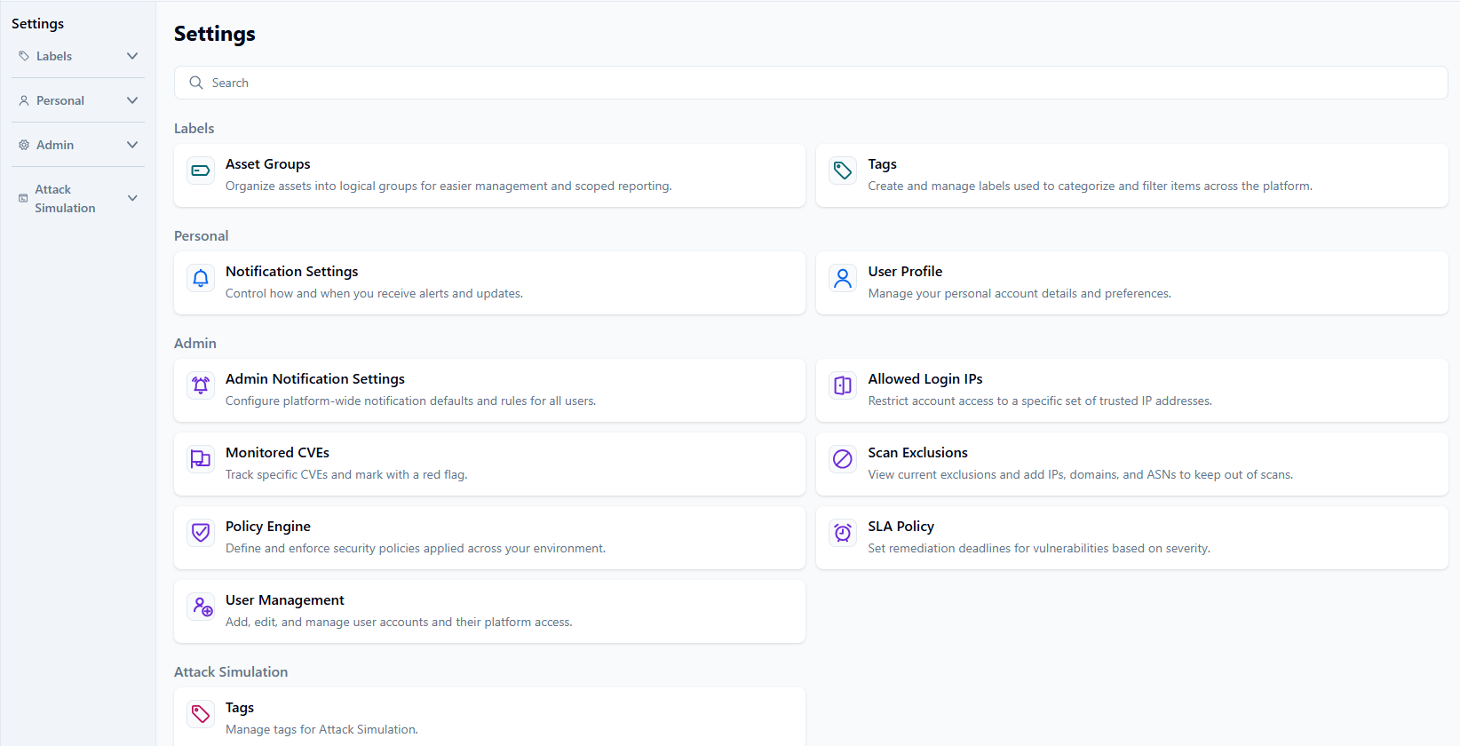
Task: Open the Asset Groups settings link
Action: pyautogui.click(x=489, y=176)
